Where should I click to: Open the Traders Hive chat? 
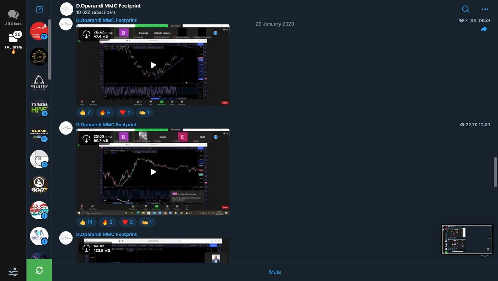tap(39, 108)
